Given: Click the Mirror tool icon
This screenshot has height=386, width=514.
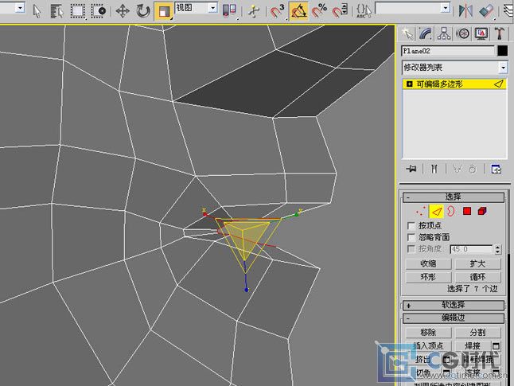Looking at the screenshot, I should (x=465, y=11).
